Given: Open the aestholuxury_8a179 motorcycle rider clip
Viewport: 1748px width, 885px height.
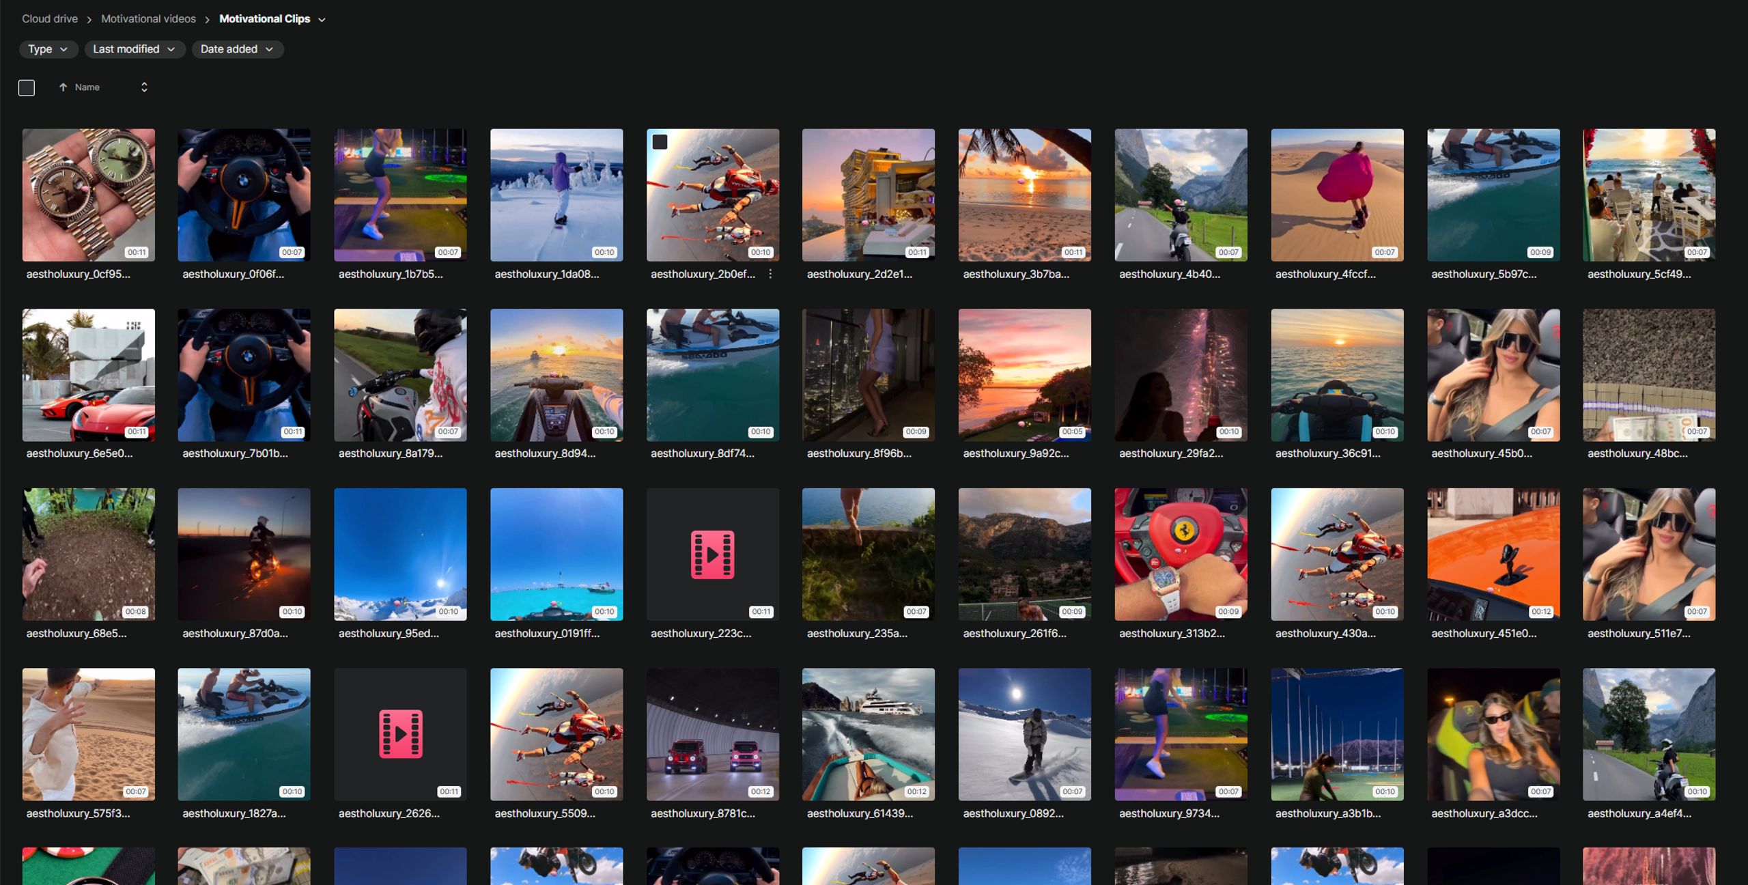Looking at the screenshot, I should pos(400,375).
